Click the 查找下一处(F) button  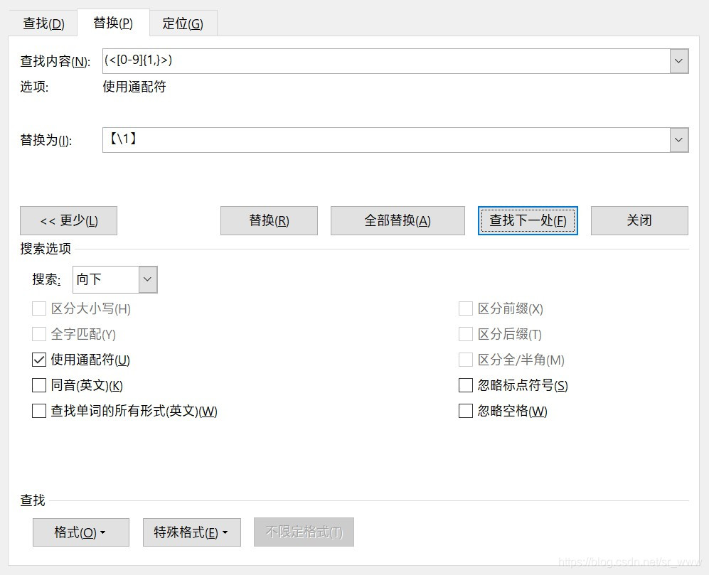coord(528,220)
